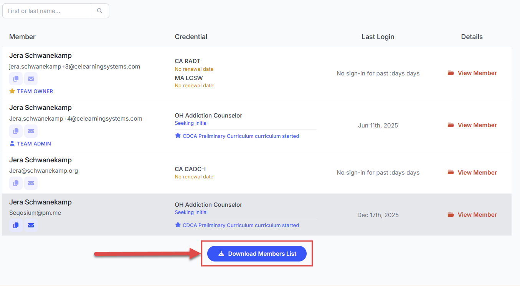Viewport: 520px width, 286px height.
Task: Click envelope icon for team admin member
Action: click(31, 131)
